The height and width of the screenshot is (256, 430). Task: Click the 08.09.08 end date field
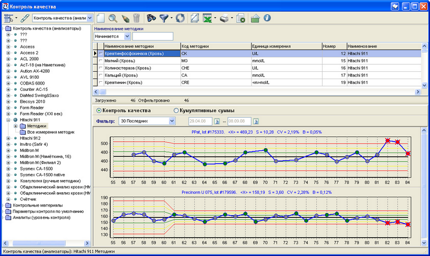click(x=239, y=121)
